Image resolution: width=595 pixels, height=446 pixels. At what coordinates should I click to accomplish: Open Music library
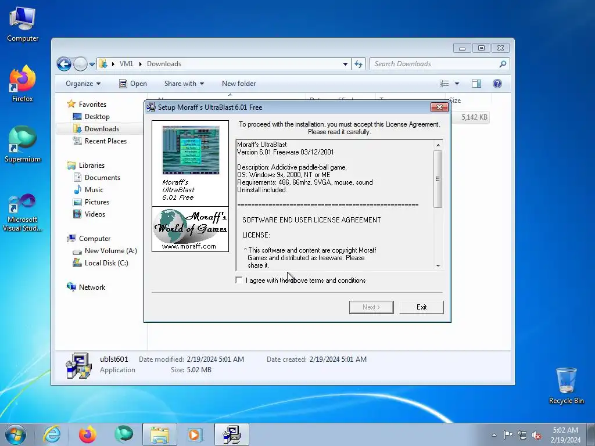tap(88, 190)
